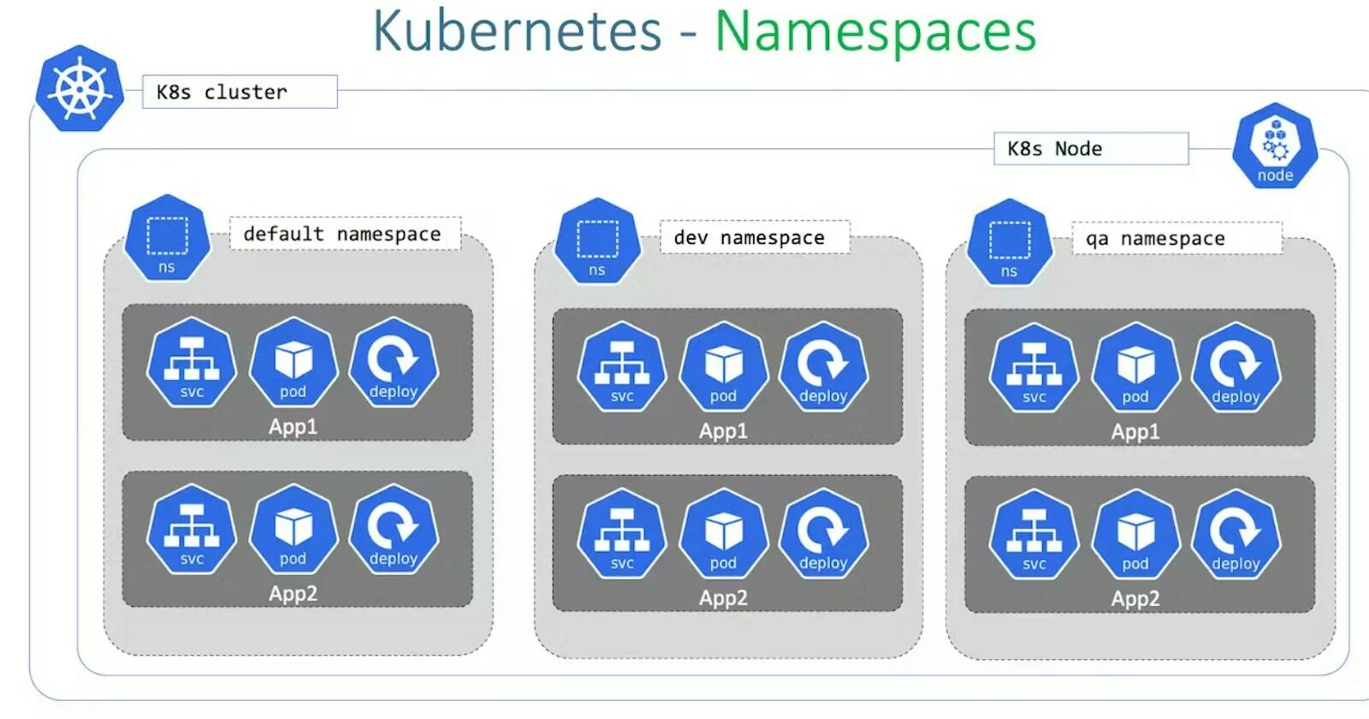Image resolution: width=1369 pixels, height=719 pixels.
Task: Click deploy icon of App2 in qa namespace
Action: 1236,534
